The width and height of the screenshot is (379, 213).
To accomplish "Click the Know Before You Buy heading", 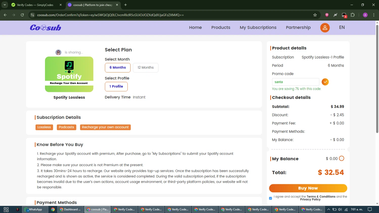I will click(x=60, y=145).
